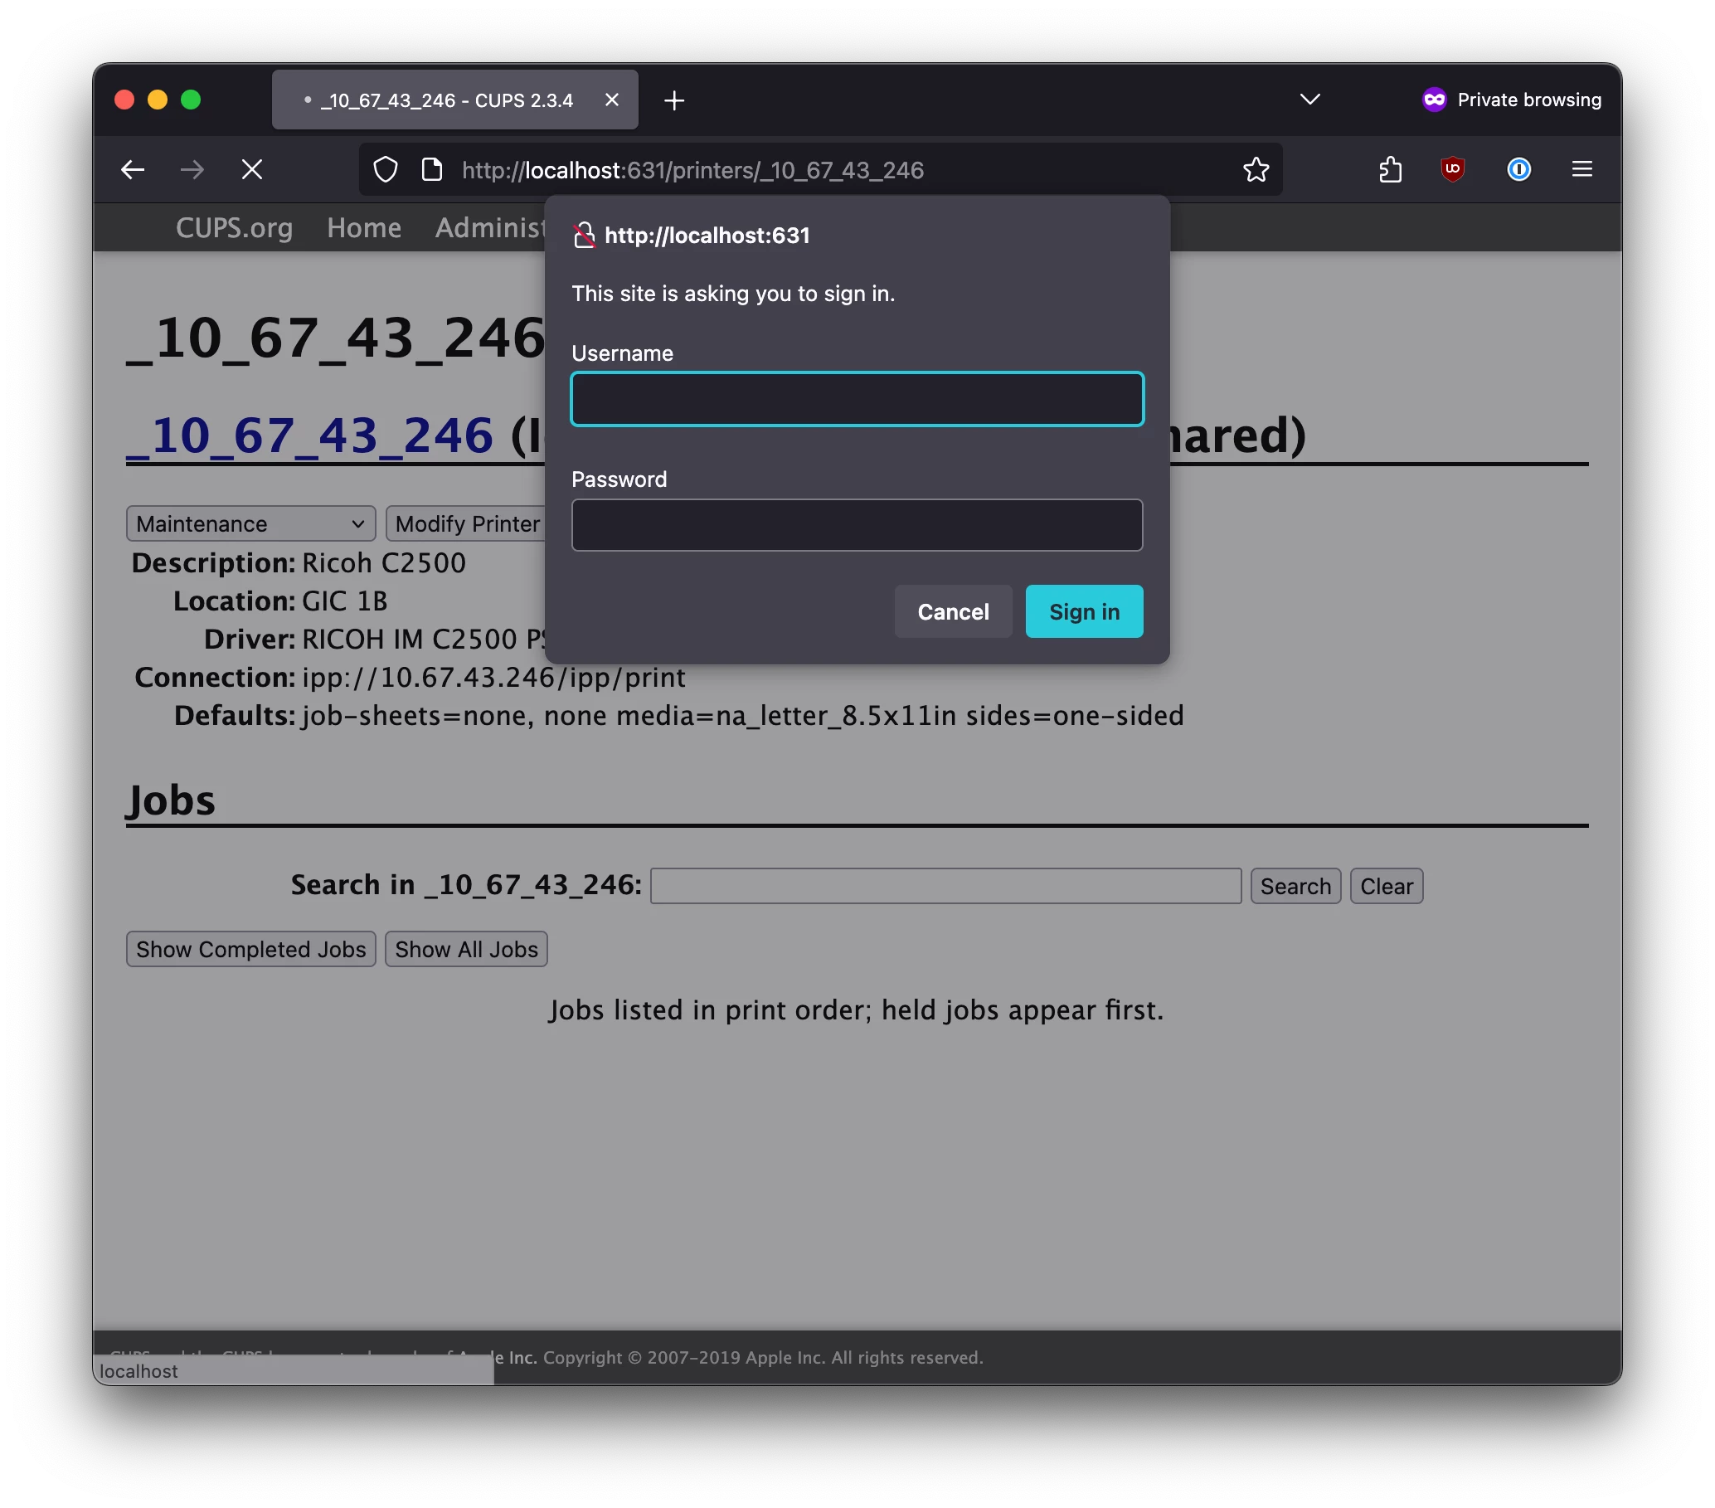Click into the Password field
1715x1508 pixels.
pyautogui.click(x=856, y=525)
